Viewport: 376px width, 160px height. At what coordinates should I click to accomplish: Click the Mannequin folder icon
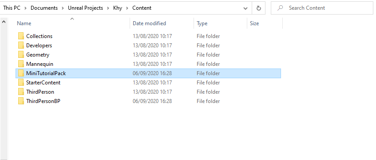tap(21, 64)
